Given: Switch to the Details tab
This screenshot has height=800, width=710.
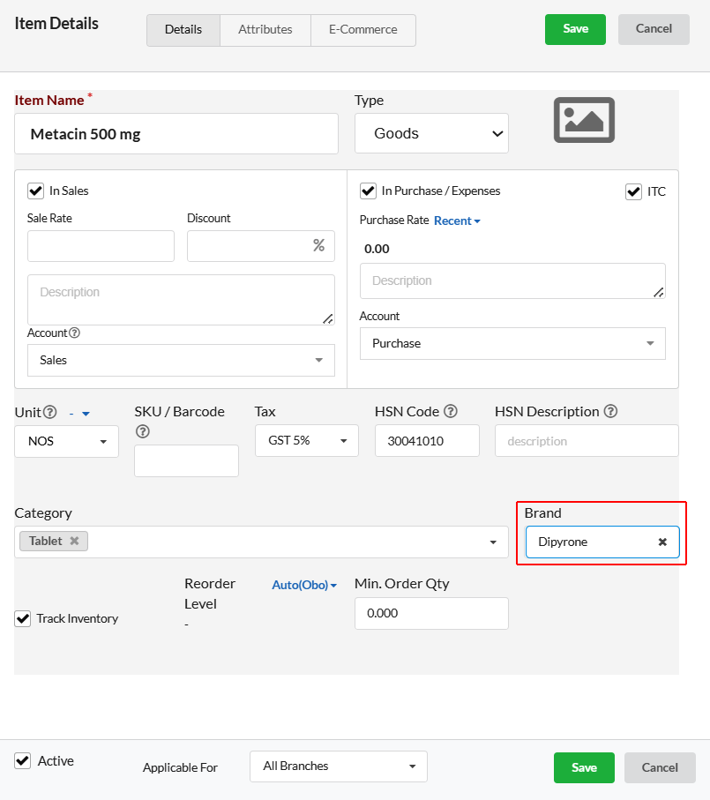Looking at the screenshot, I should 183,30.
